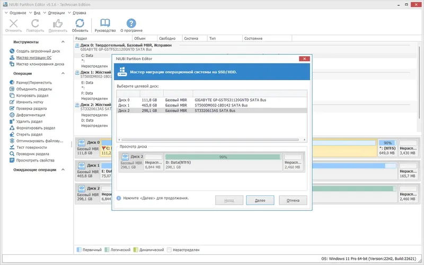Click the Раздел column header
This screenshot has height=265, width=424.
pyautogui.click(x=103, y=38)
